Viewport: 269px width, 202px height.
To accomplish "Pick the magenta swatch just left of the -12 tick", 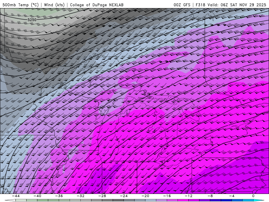I will point(183,200).
